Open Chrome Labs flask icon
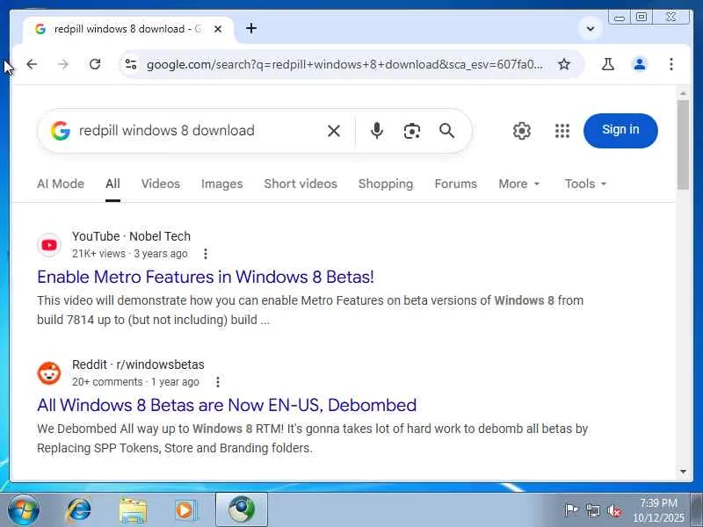This screenshot has width=703, height=527. point(608,64)
